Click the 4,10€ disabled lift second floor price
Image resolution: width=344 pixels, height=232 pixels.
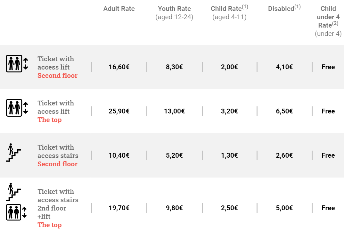[284, 67]
